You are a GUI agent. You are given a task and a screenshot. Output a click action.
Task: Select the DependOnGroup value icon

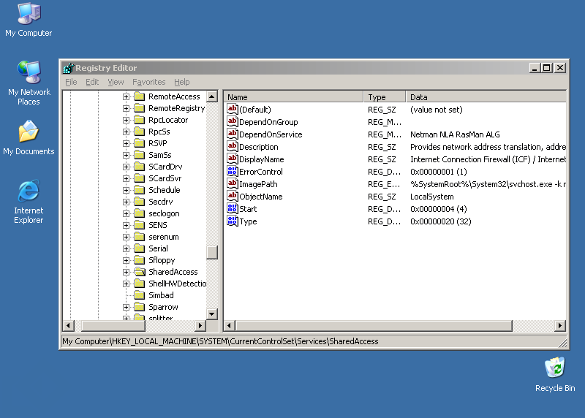click(232, 121)
